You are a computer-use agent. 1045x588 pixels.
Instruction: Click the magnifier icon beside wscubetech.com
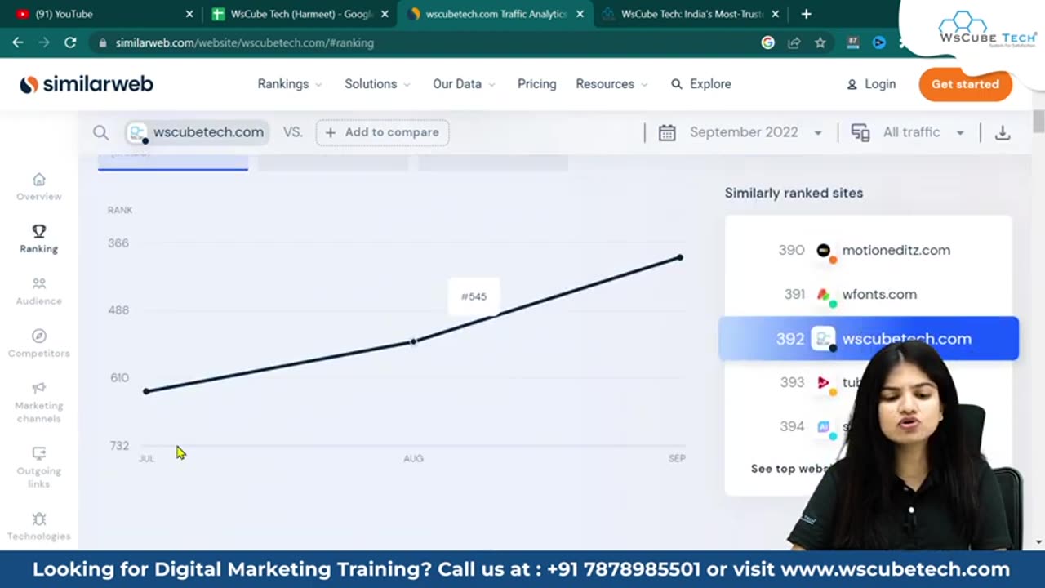pyautogui.click(x=100, y=132)
